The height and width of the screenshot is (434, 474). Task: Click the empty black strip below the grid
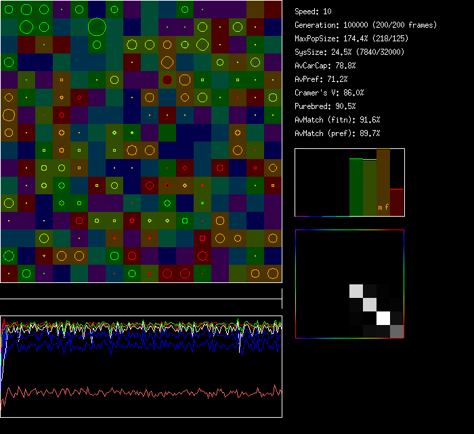click(x=141, y=291)
